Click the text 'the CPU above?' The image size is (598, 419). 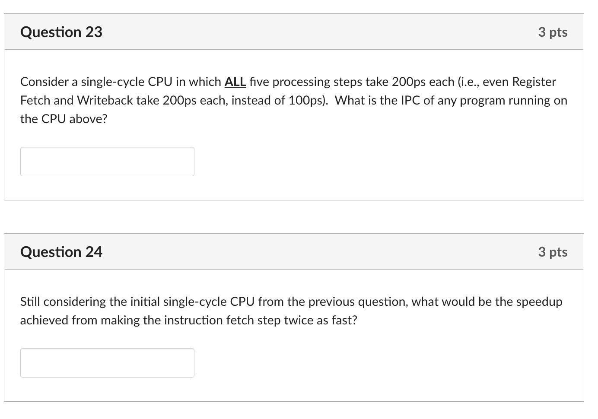tap(64, 119)
